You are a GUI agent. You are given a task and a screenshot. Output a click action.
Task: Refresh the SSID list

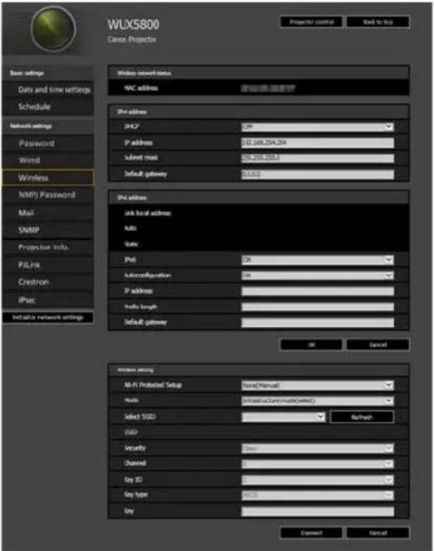362,417
